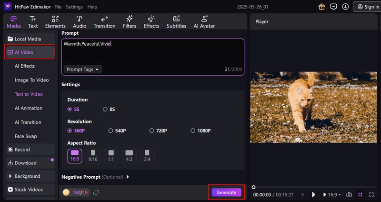
Task: Select 1080P resolution
Action: 201,131
